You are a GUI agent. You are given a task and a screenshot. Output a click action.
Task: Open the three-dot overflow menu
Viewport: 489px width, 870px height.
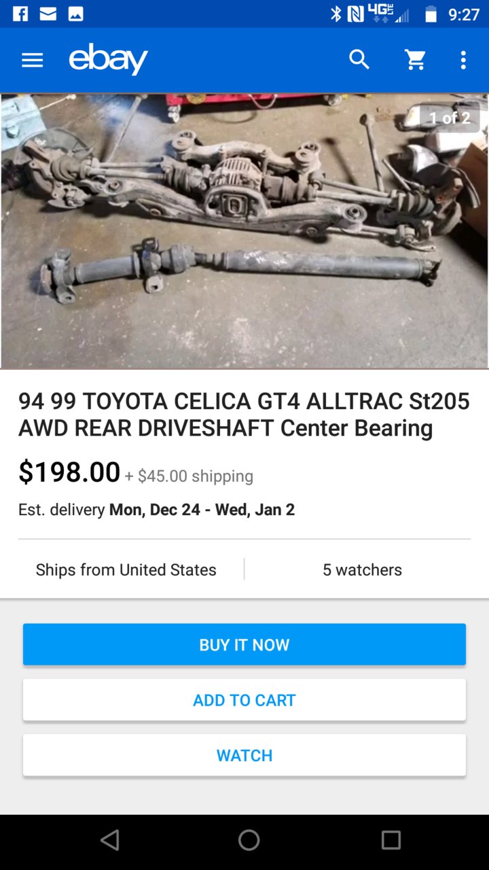click(463, 60)
